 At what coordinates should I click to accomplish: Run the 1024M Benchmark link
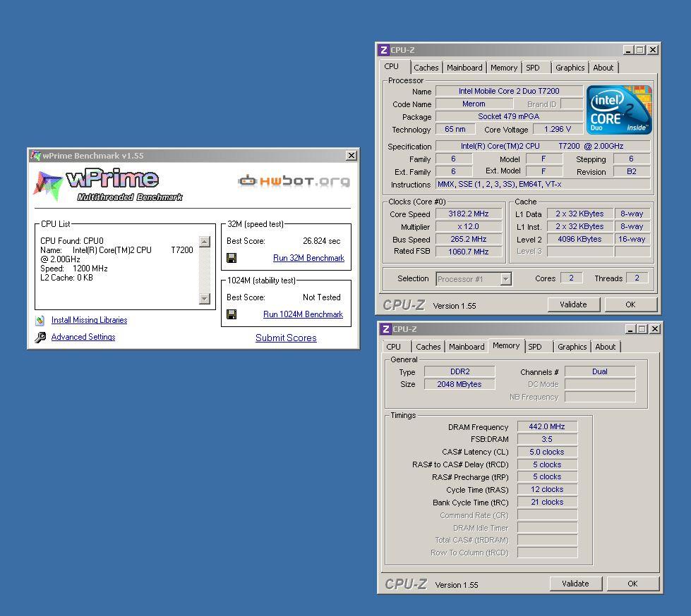[303, 314]
